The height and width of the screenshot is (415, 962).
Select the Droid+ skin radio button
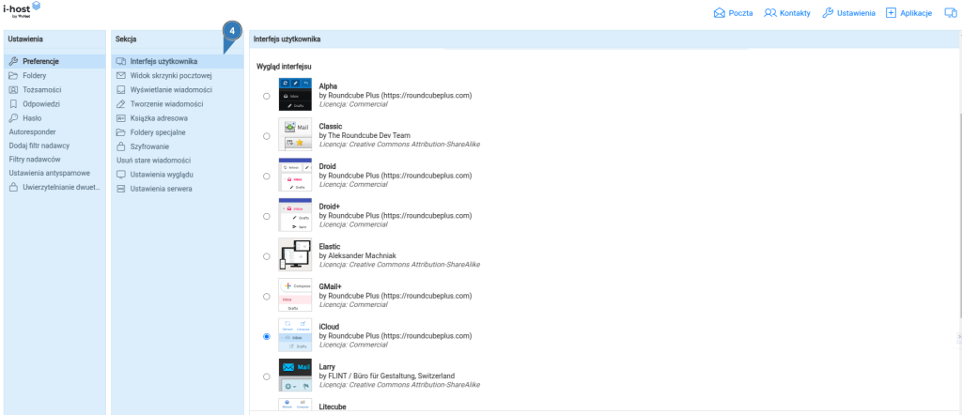[x=266, y=216]
